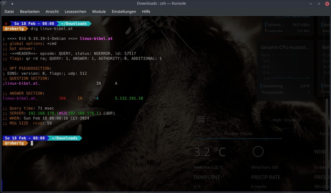Click the flags line 'qr rd ra; QUERY: 1'
The height and width of the screenshot is (193, 331).
click(x=82, y=59)
